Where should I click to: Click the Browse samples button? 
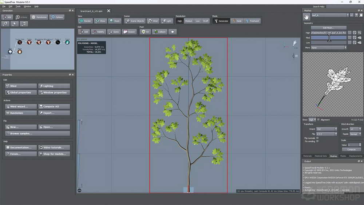[x=37, y=134]
